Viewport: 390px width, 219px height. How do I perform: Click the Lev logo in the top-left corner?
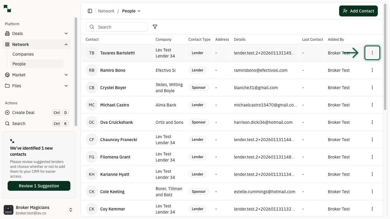click(7, 9)
